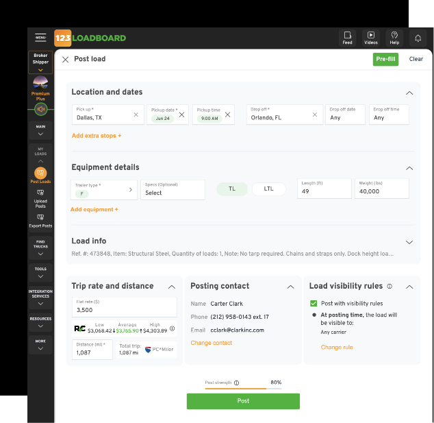Click the Post strength progress bar

click(x=243, y=389)
